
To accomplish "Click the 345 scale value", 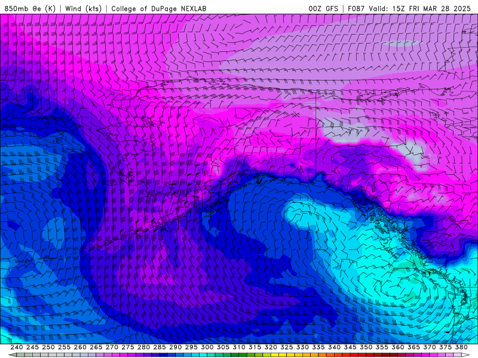I will (x=350, y=347).
